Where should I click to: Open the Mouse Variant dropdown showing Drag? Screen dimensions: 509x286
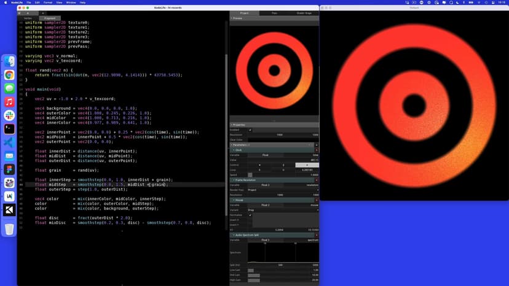coord(283,210)
